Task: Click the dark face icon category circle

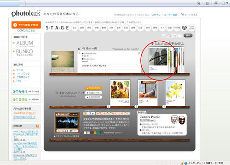Action: (184, 28)
